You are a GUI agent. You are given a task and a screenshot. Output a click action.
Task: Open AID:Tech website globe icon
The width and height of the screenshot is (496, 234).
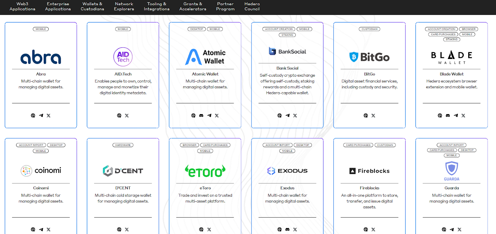pos(119,115)
